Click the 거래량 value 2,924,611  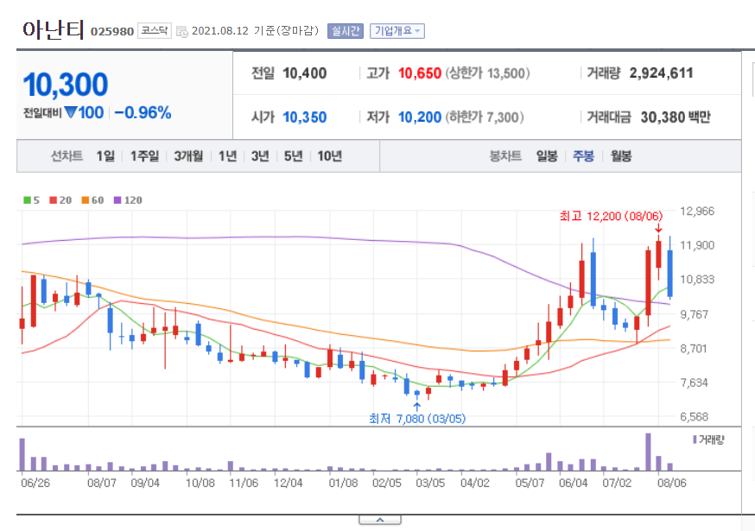click(x=662, y=73)
